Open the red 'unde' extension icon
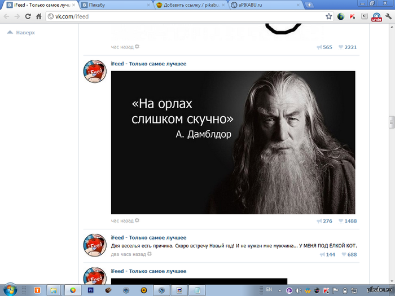Viewport: 395px width, 296px height. (x=376, y=17)
